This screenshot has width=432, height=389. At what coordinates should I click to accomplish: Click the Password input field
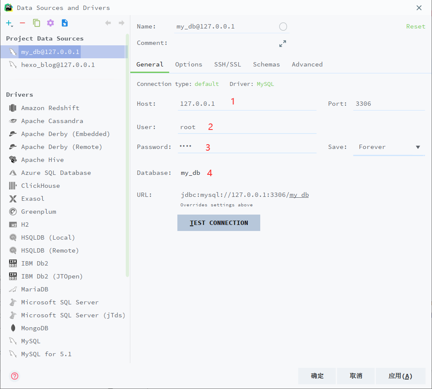(247, 147)
